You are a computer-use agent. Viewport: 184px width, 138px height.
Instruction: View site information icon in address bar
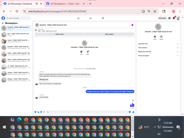pyautogui.click(x=25, y=11)
